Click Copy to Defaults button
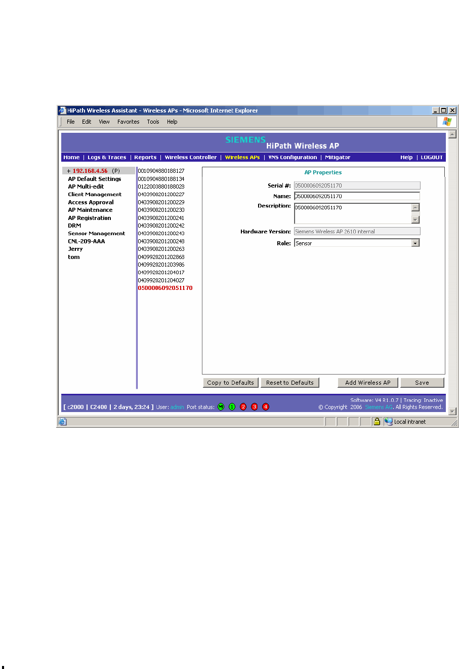 231,383
